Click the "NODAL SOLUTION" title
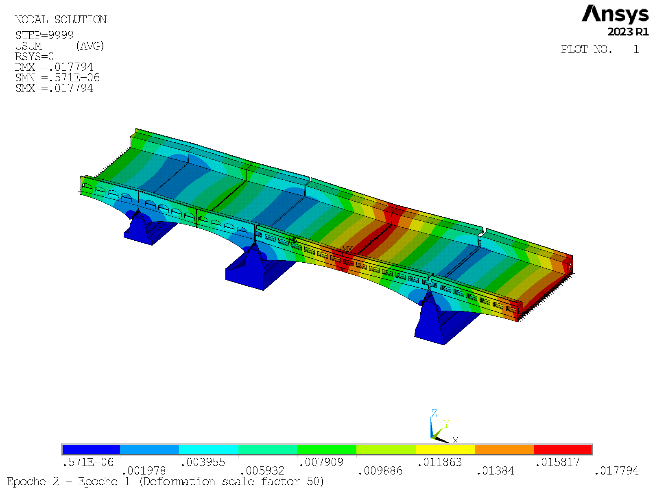 tap(61, 20)
